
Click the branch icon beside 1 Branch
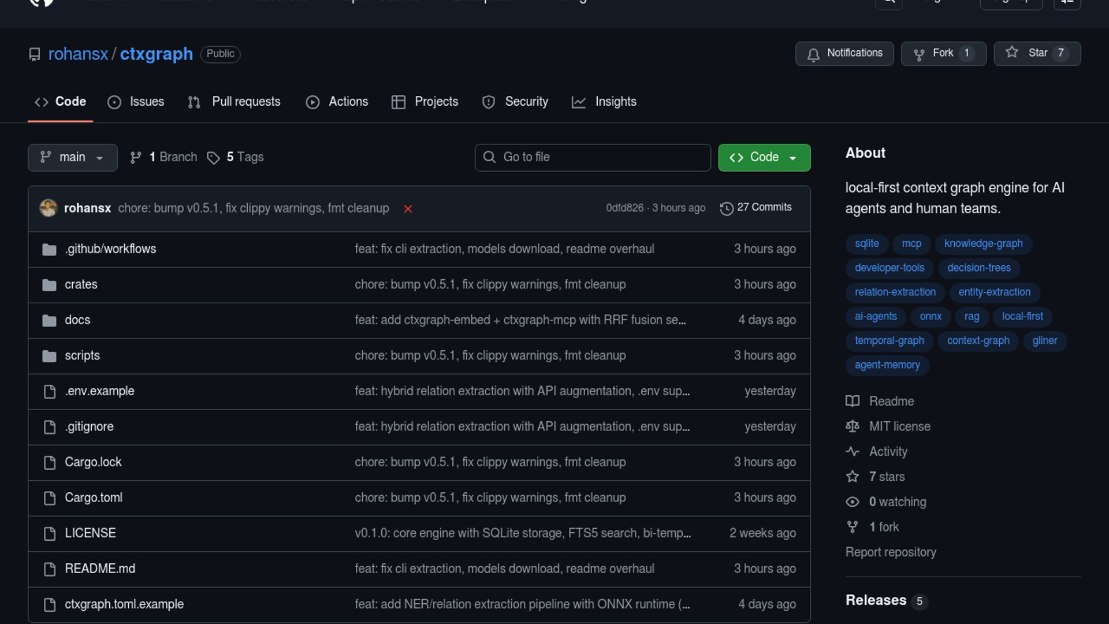(136, 158)
